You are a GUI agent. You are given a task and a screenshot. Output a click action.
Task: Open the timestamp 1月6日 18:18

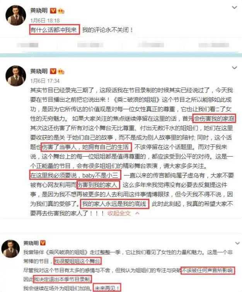pos(45,20)
